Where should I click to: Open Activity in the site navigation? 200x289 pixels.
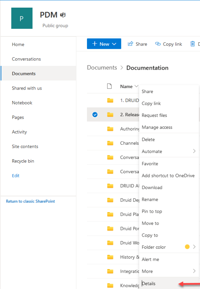(x=19, y=132)
